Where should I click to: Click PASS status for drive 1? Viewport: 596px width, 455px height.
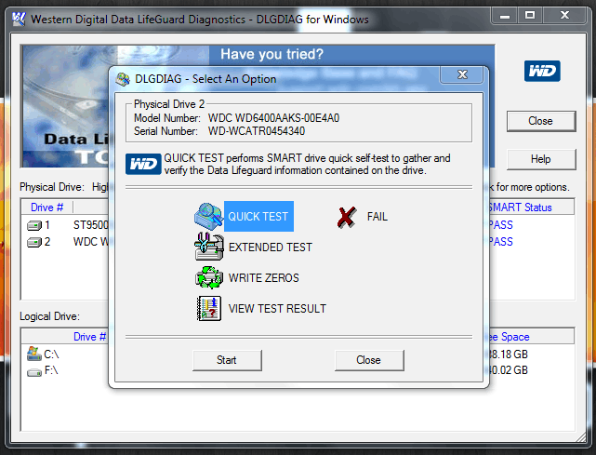[501, 225]
